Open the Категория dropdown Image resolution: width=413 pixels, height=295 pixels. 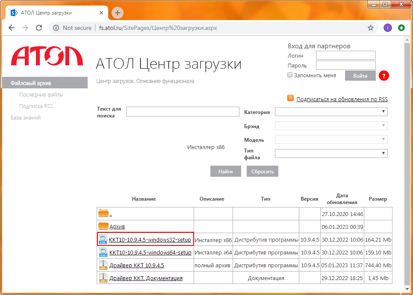[x=331, y=111]
